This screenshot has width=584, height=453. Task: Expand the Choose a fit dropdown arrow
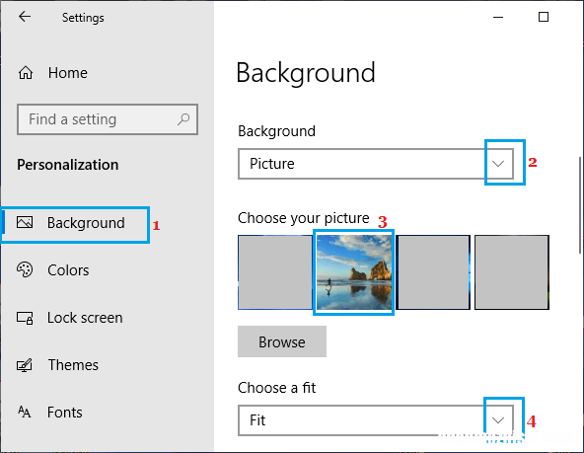(498, 420)
